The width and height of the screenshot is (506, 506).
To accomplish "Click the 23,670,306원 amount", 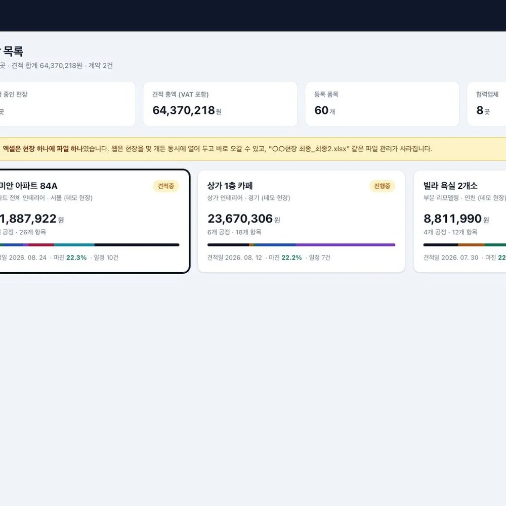I will tap(244, 219).
